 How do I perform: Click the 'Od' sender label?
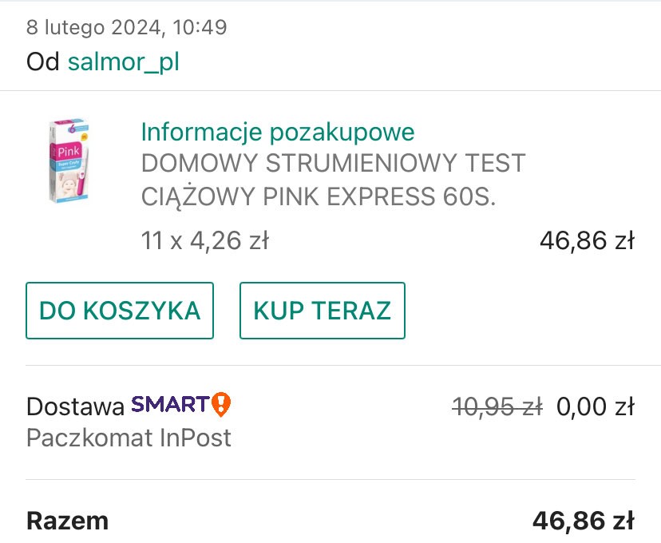[x=43, y=61]
